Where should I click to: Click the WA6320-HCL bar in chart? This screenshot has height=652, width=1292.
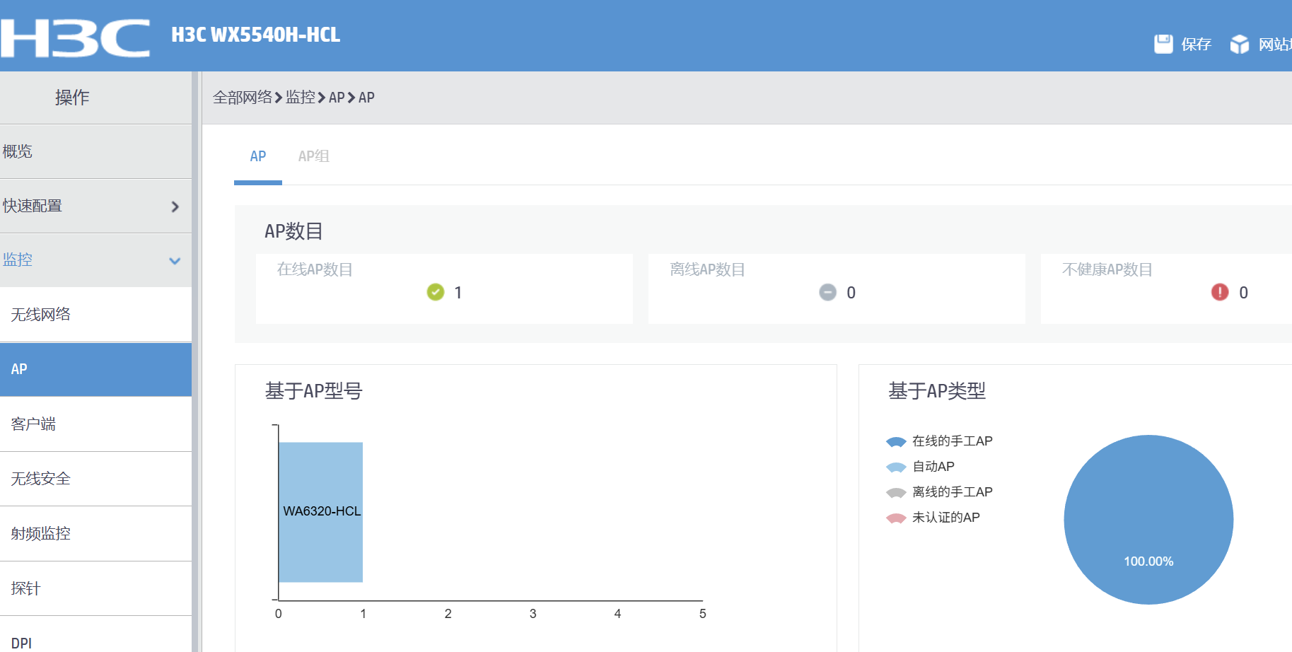pos(320,512)
